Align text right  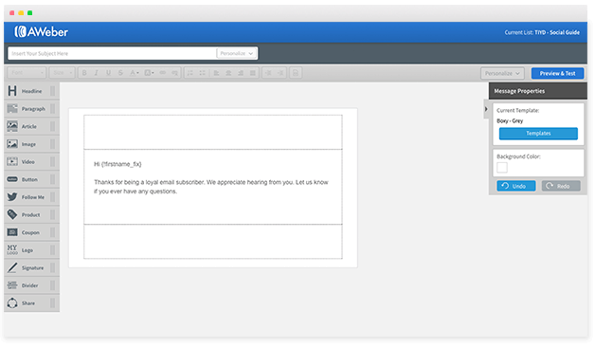coord(241,73)
